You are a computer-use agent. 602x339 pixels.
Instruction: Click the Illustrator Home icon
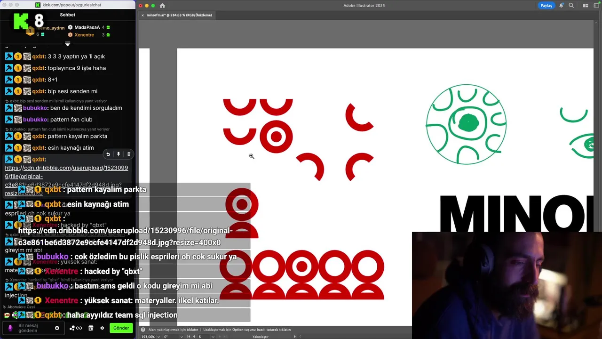click(162, 6)
